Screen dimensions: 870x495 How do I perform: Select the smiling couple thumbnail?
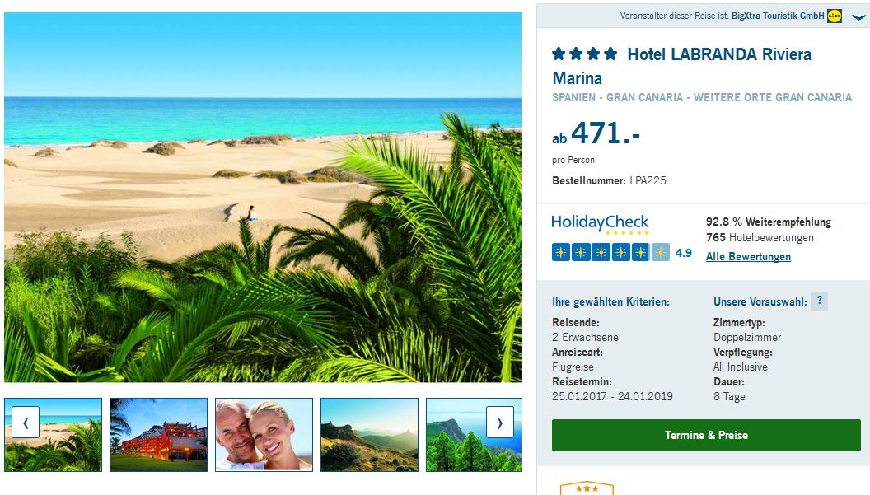tap(264, 435)
